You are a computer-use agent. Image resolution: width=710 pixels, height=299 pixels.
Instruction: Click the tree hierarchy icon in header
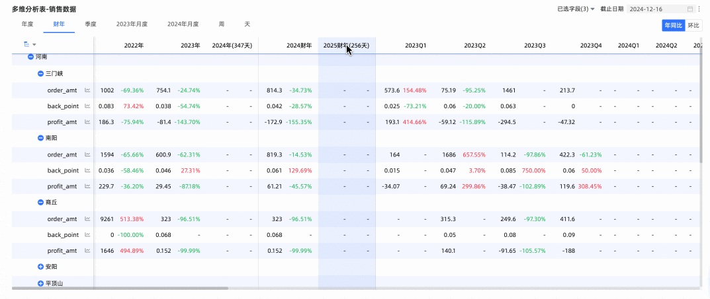[26, 44]
